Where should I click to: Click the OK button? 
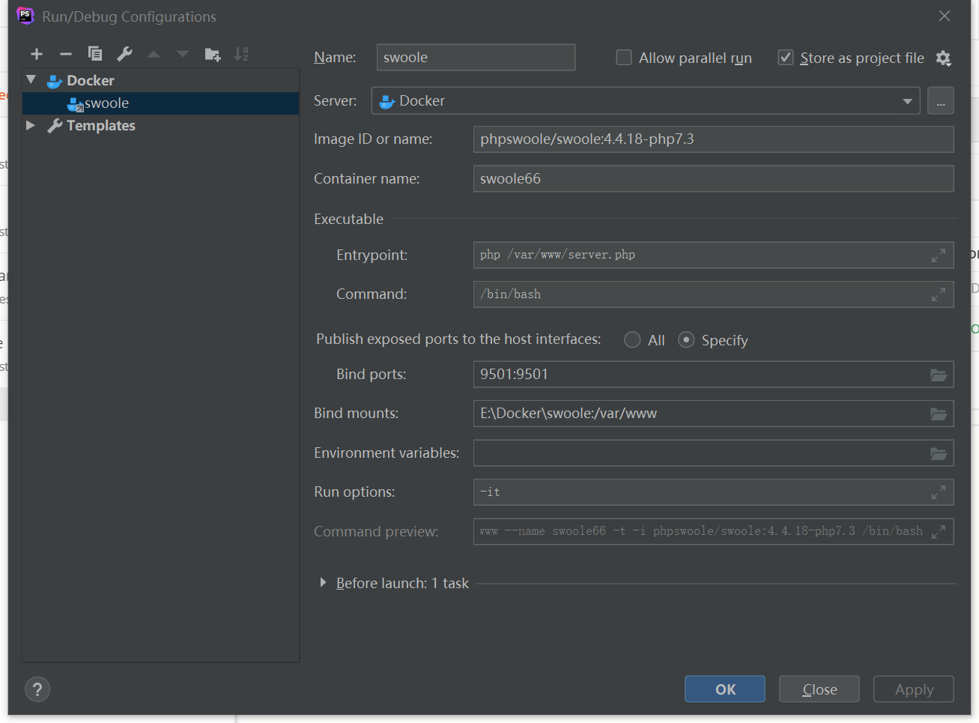pos(725,689)
